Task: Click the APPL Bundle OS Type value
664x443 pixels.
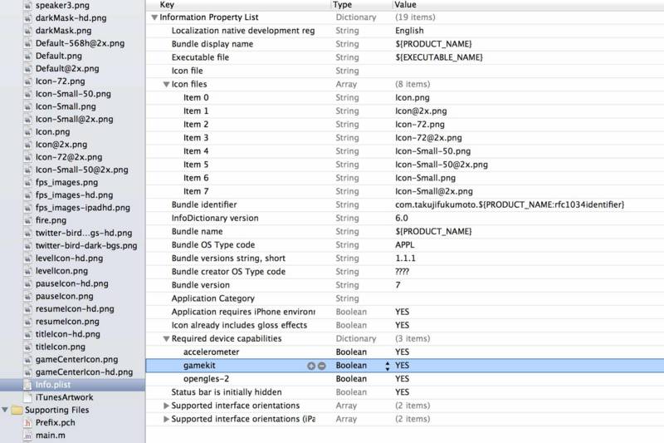Action: (405, 245)
